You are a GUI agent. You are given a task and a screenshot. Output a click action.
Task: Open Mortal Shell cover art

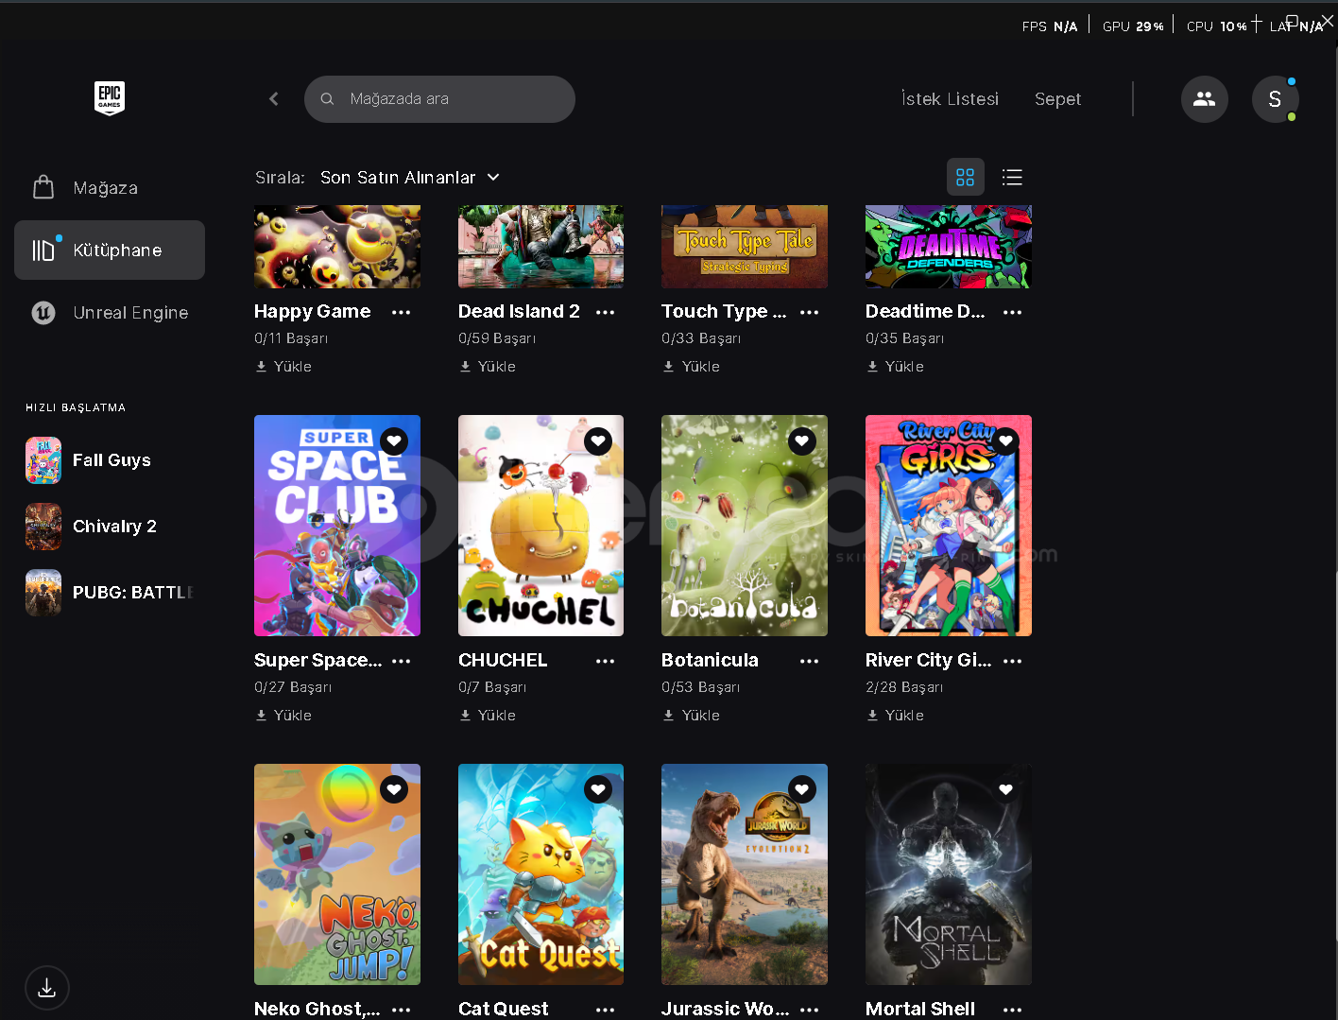[949, 874]
